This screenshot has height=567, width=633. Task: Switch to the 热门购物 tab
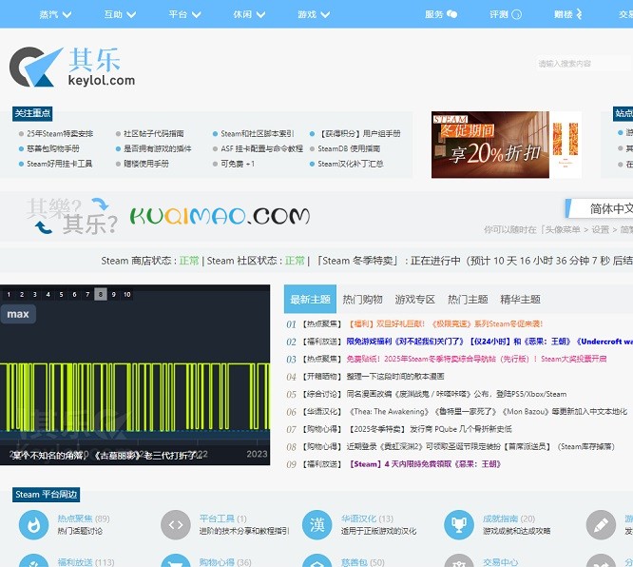tap(362, 300)
